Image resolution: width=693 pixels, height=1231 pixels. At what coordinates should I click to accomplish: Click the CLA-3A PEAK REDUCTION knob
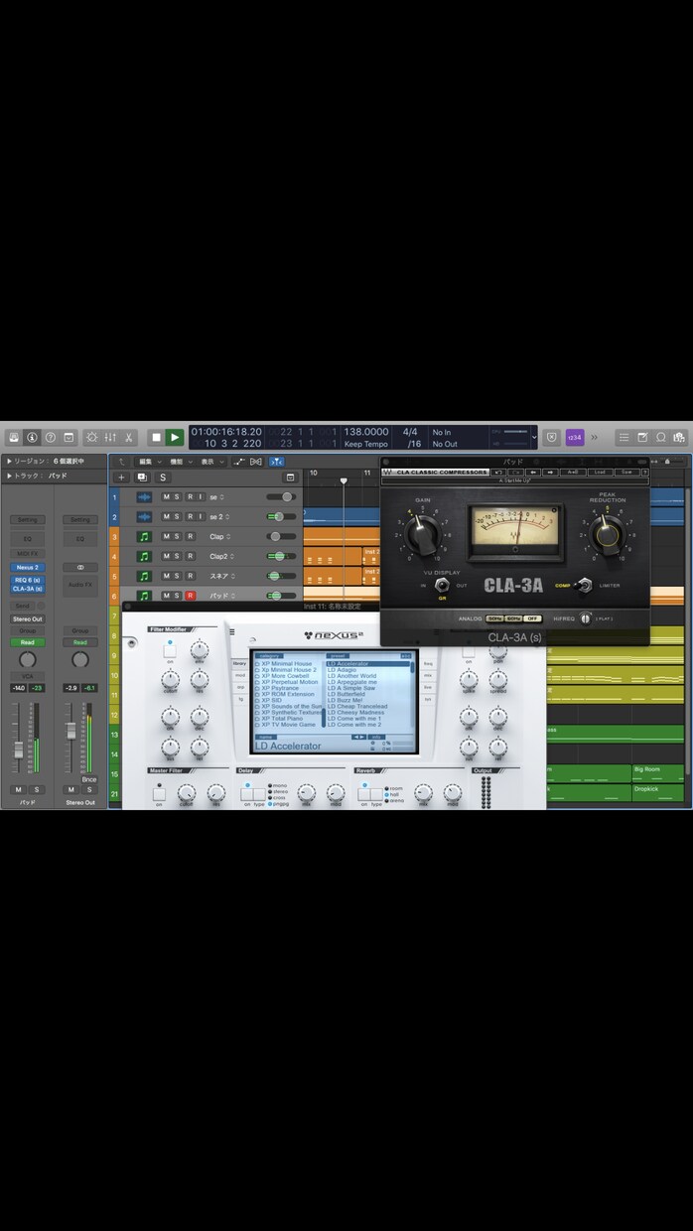coord(608,536)
